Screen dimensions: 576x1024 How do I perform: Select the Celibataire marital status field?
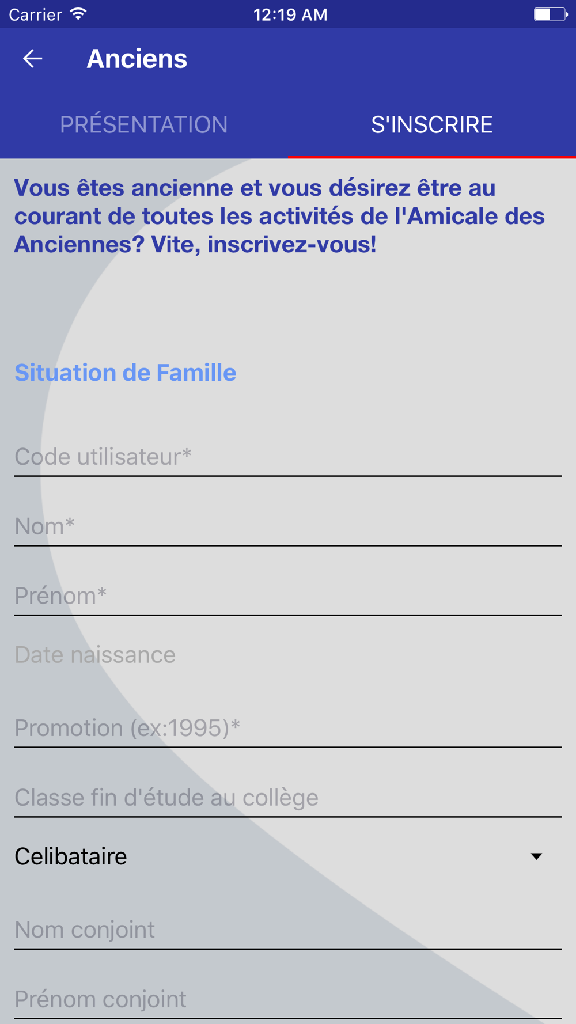288,856
